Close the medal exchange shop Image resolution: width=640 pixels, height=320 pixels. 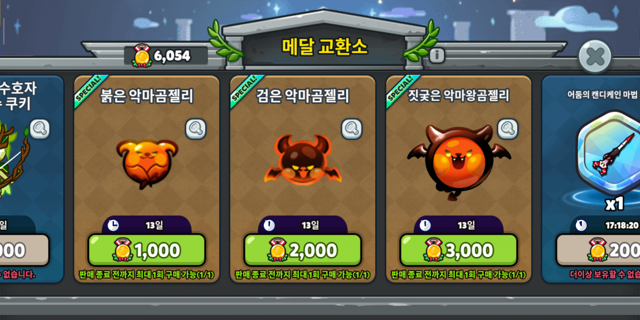click(x=595, y=56)
